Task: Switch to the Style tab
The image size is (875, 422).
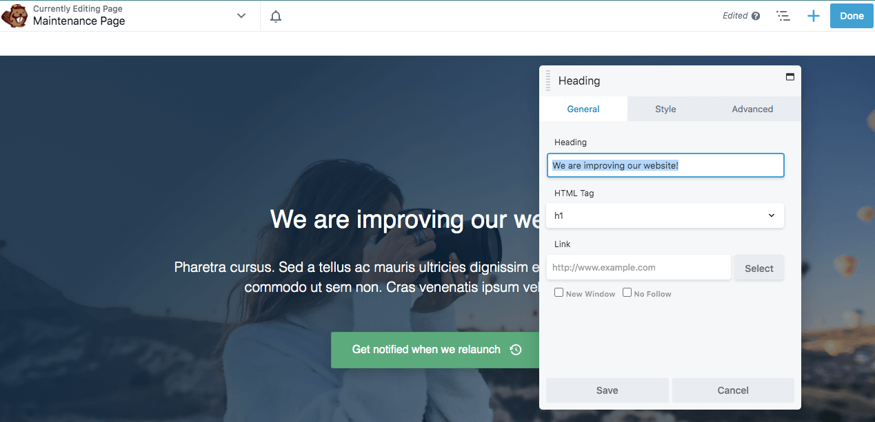Action: click(x=665, y=109)
